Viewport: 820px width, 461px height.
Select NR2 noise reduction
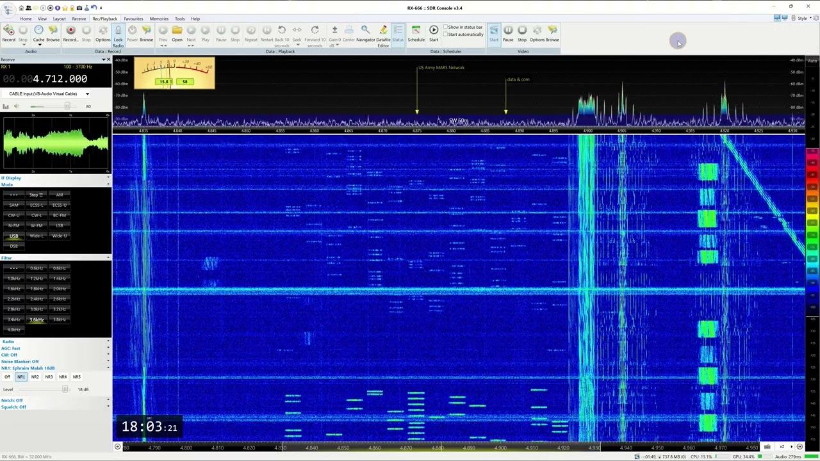tap(35, 377)
